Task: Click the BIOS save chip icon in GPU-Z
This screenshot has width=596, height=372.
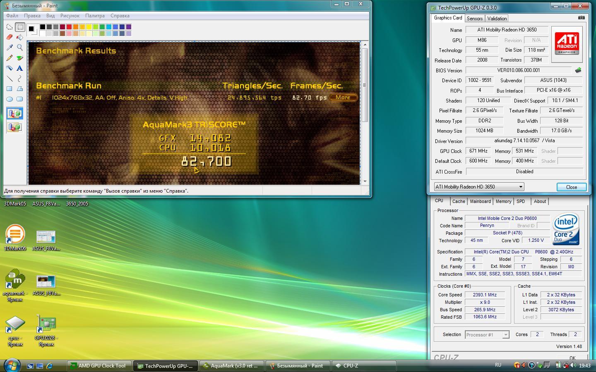Action: click(578, 70)
